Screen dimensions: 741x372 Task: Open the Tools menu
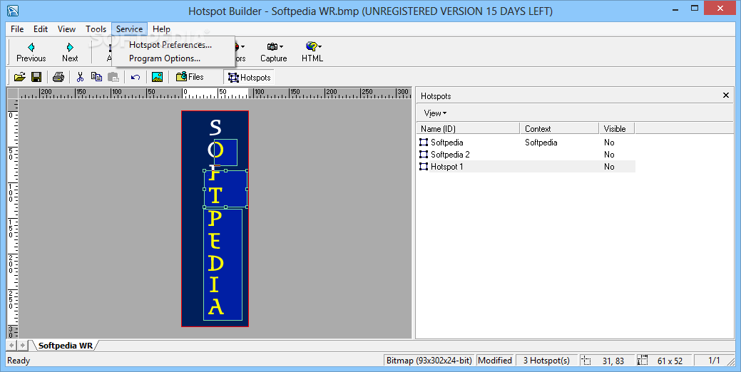click(96, 29)
